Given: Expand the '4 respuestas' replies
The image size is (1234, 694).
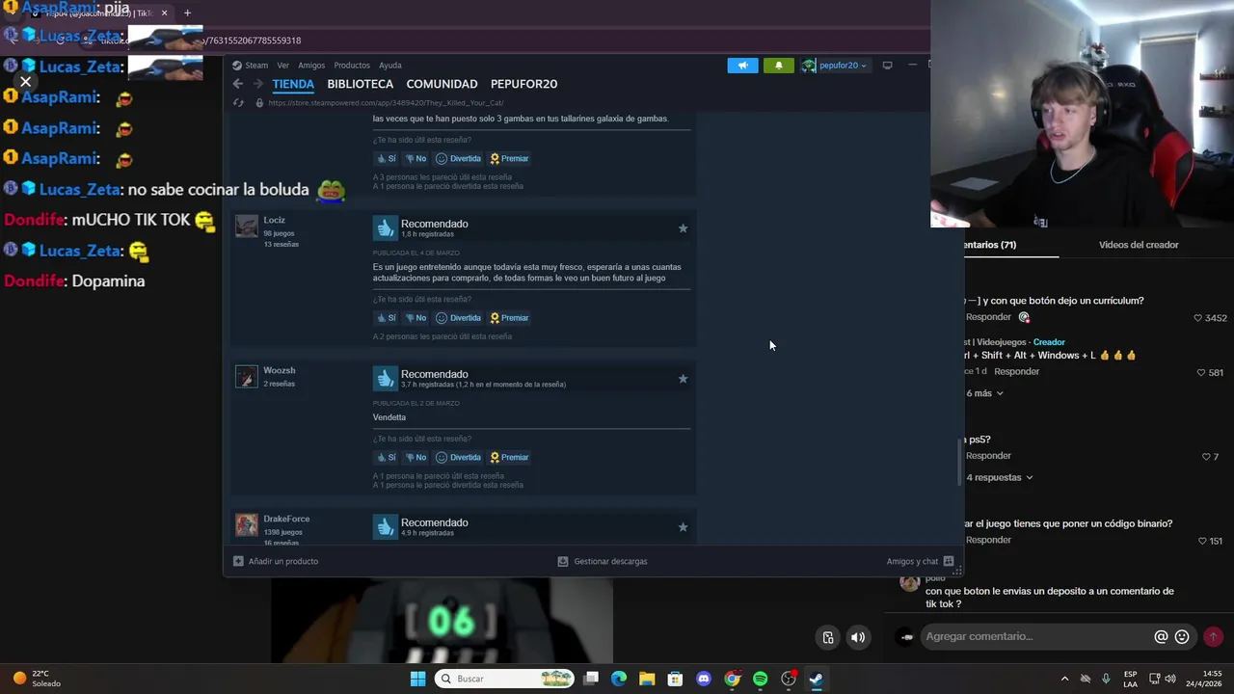Looking at the screenshot, I should coord(1000,477).
